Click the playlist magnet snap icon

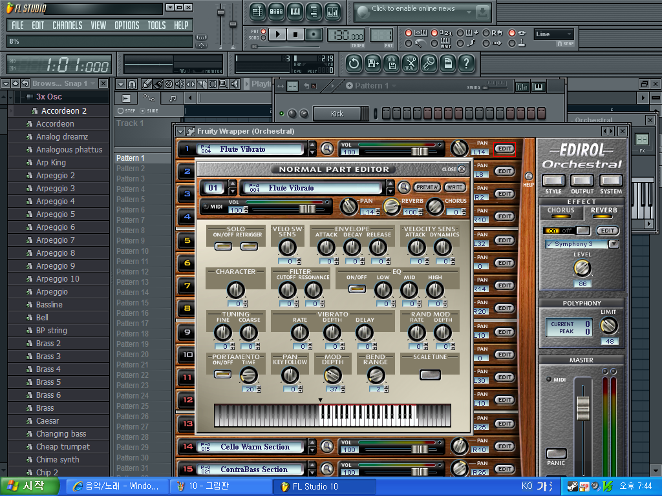tap(132, 84)
